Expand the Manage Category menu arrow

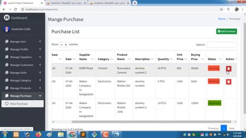(40, 80)
